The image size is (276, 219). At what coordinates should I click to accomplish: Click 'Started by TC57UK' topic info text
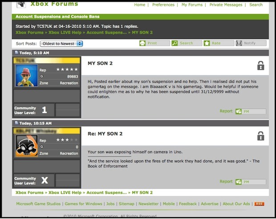tap(77, 26)
